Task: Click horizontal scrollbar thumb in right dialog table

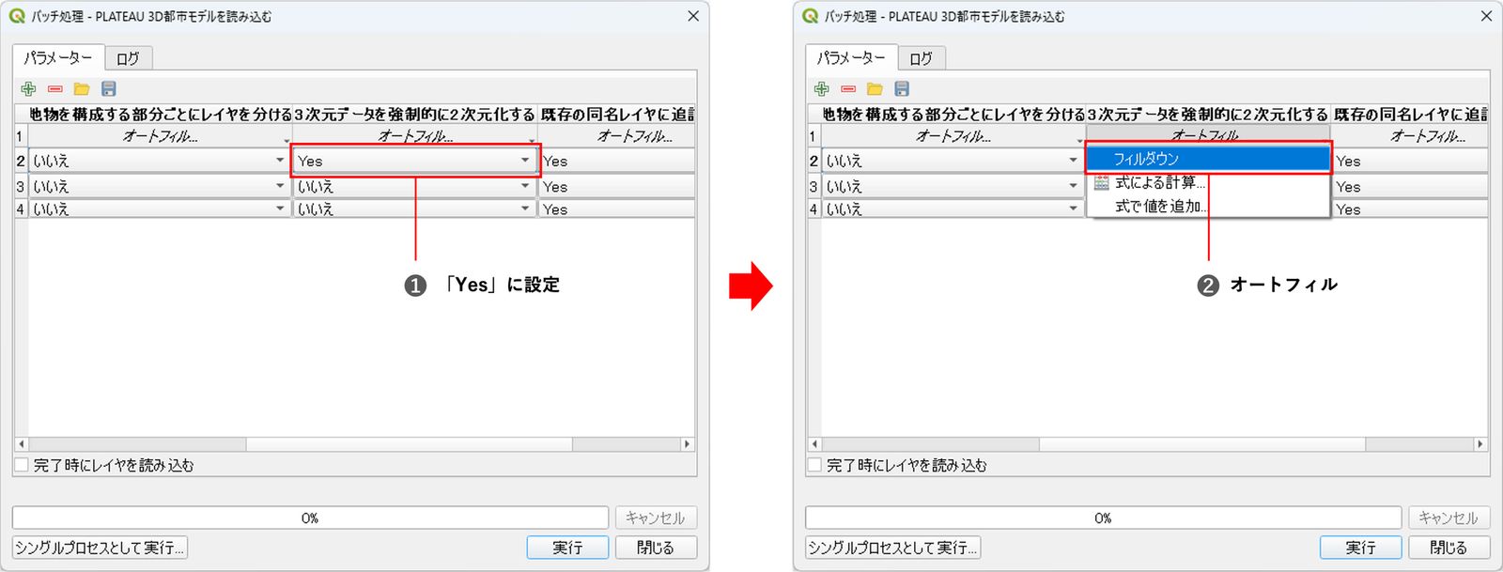Action: [x=1202, y=444]
